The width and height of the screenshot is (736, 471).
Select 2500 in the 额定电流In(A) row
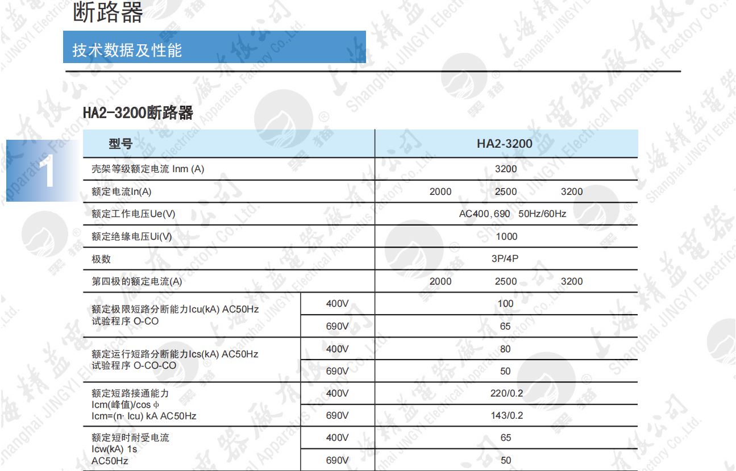coord(506,191)
